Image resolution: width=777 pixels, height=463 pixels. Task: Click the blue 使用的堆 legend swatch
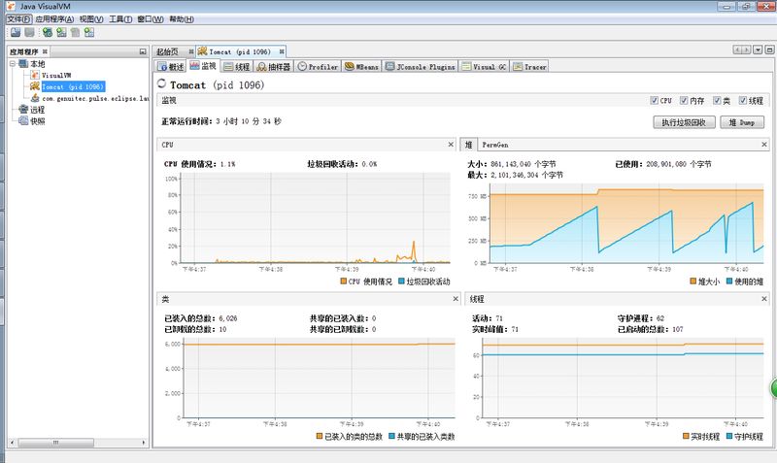[x=729, y=281]
